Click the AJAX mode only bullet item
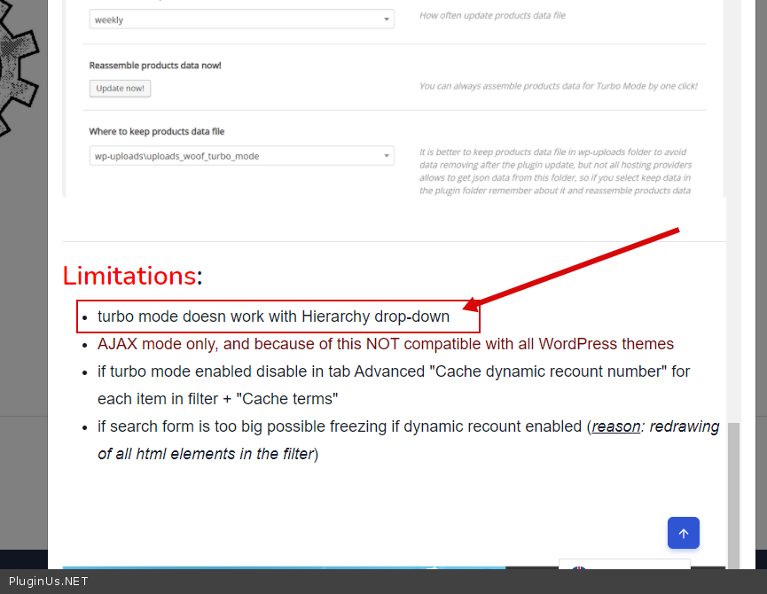 (x=385, y=344)
